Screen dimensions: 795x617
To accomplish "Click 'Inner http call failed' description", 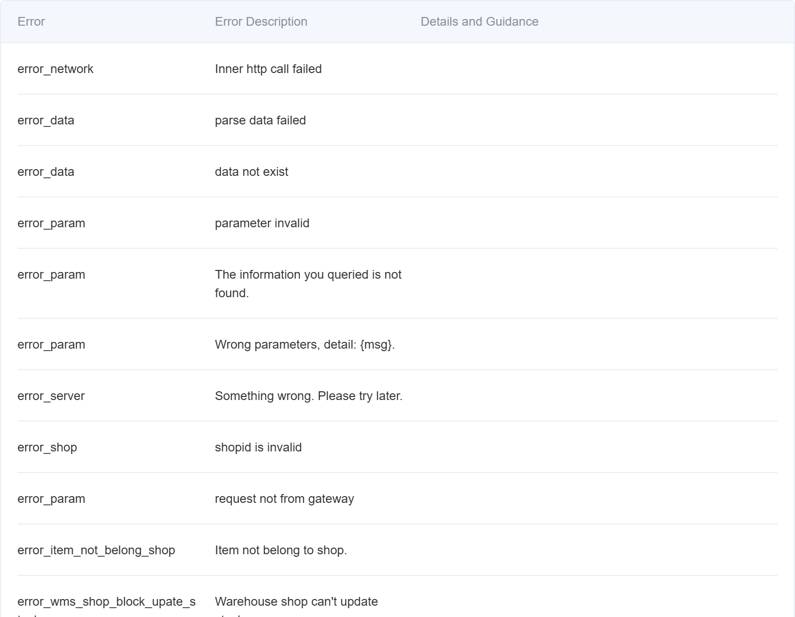I will (268, 69).
